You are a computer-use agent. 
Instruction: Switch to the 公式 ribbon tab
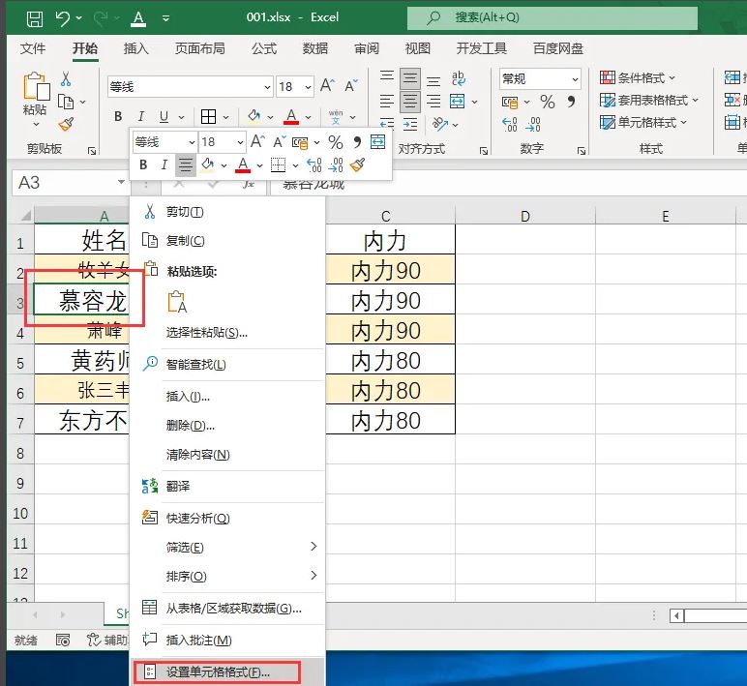tap(264, 48)
